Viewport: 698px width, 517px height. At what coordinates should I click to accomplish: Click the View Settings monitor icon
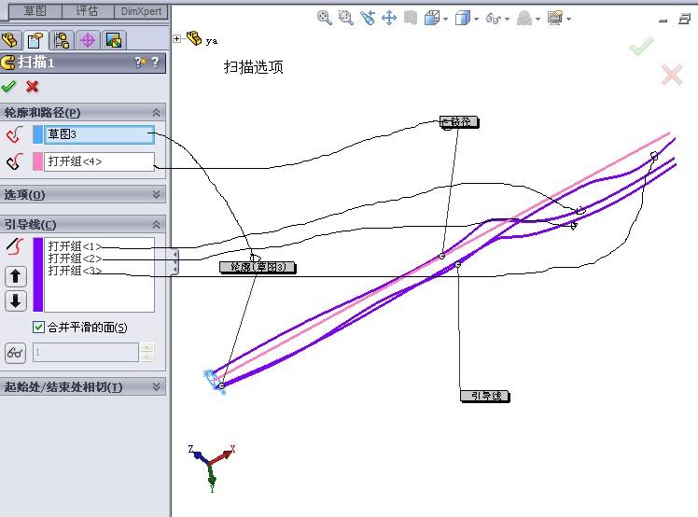coord(555,19)
